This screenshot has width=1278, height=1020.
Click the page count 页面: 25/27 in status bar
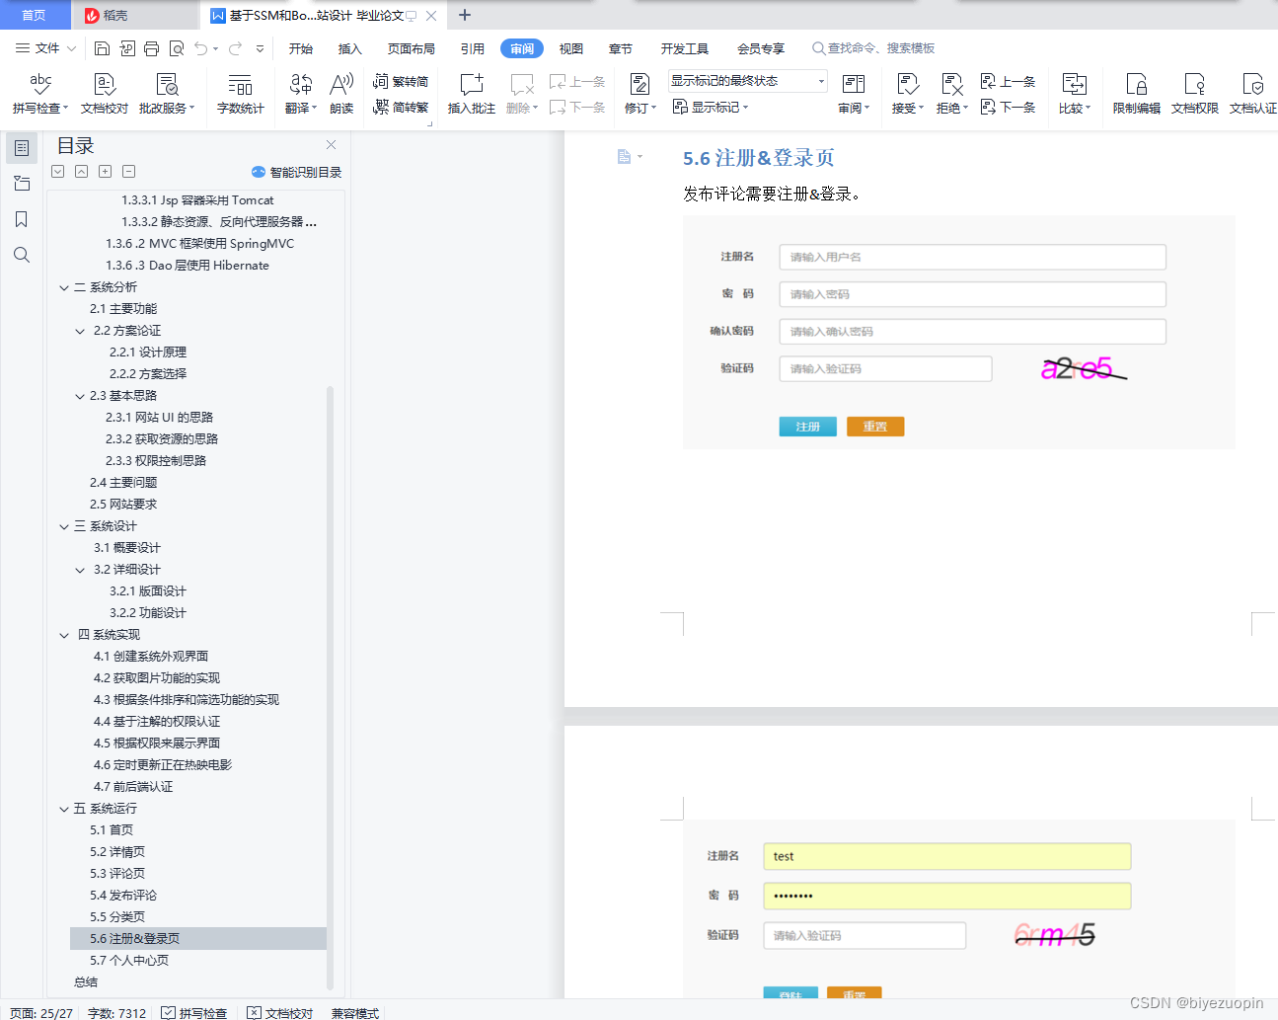pos(41,1012)
